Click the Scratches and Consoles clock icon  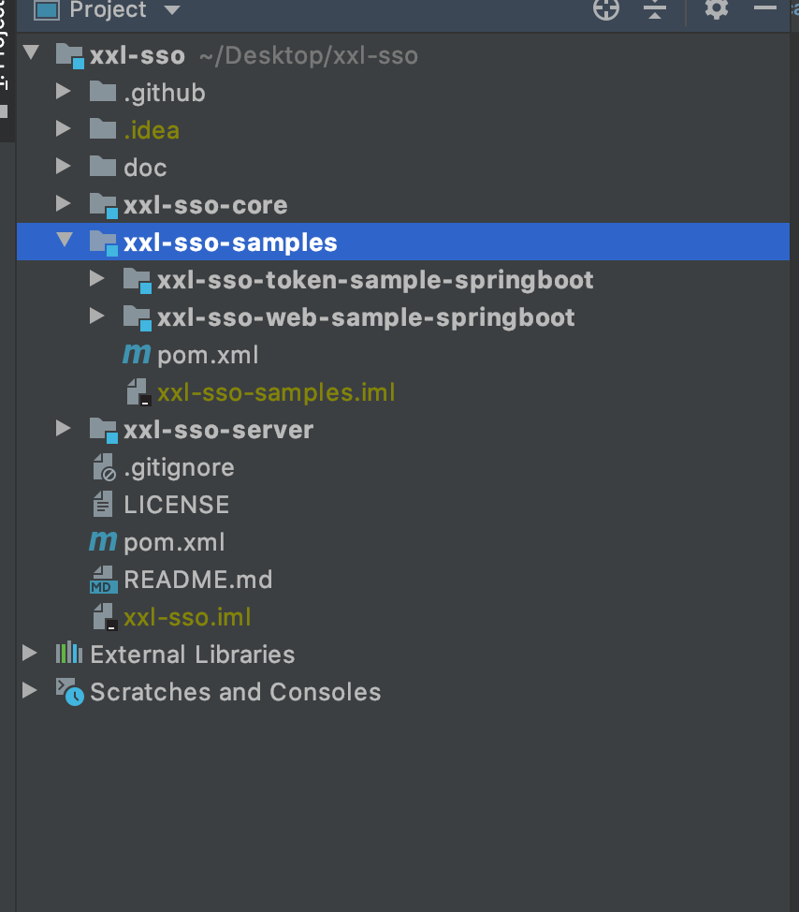click(x=70, y=692)
